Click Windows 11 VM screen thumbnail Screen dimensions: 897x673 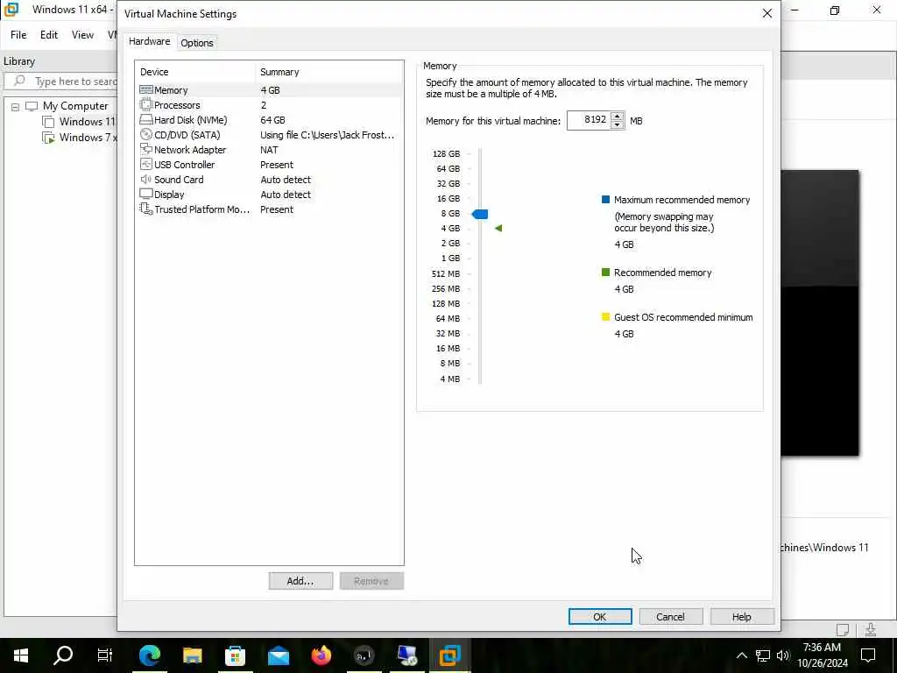(x=820, y=313)
